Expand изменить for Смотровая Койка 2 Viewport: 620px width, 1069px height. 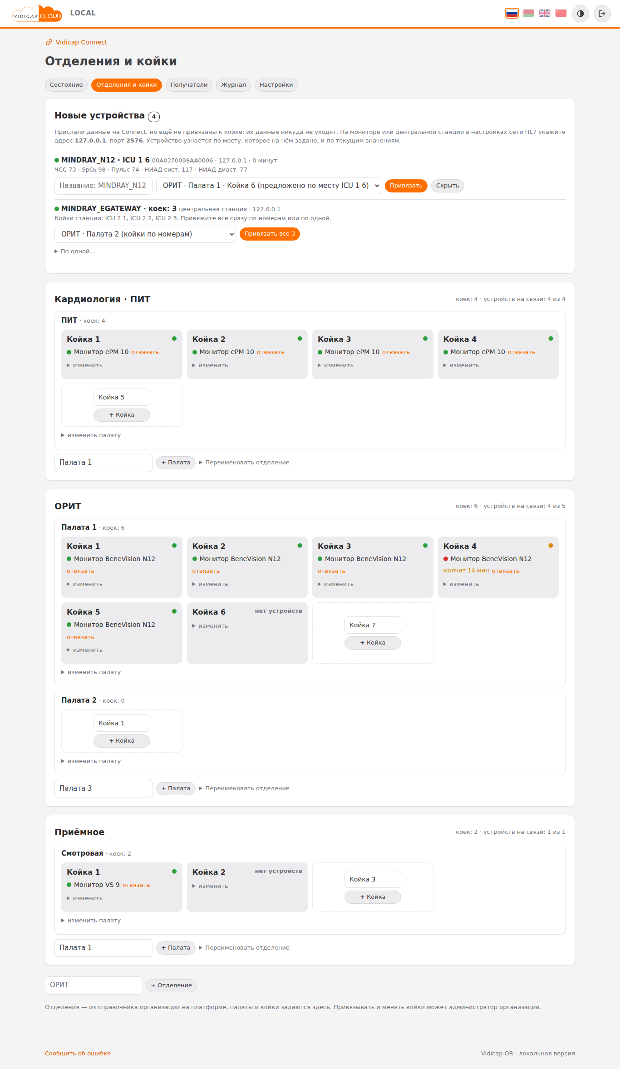(210, 886)
